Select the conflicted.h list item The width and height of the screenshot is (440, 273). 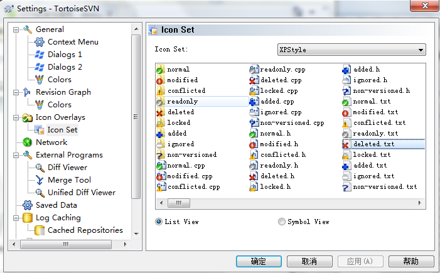(277, 154)
